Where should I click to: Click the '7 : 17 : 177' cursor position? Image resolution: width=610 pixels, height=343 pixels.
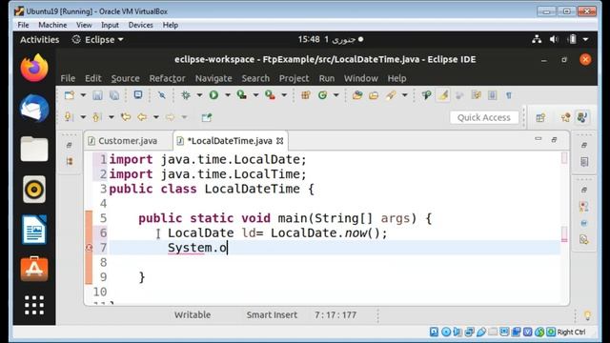click(335, 315)
